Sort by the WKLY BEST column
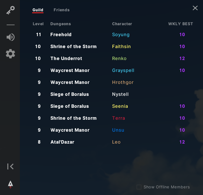This screenshot has width=203, height=195. 180,24
